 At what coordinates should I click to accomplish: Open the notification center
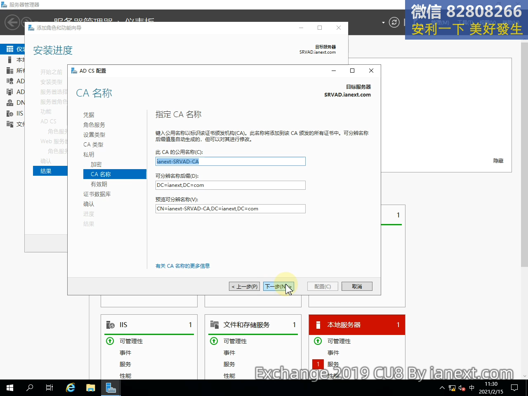tap(514, 388)
